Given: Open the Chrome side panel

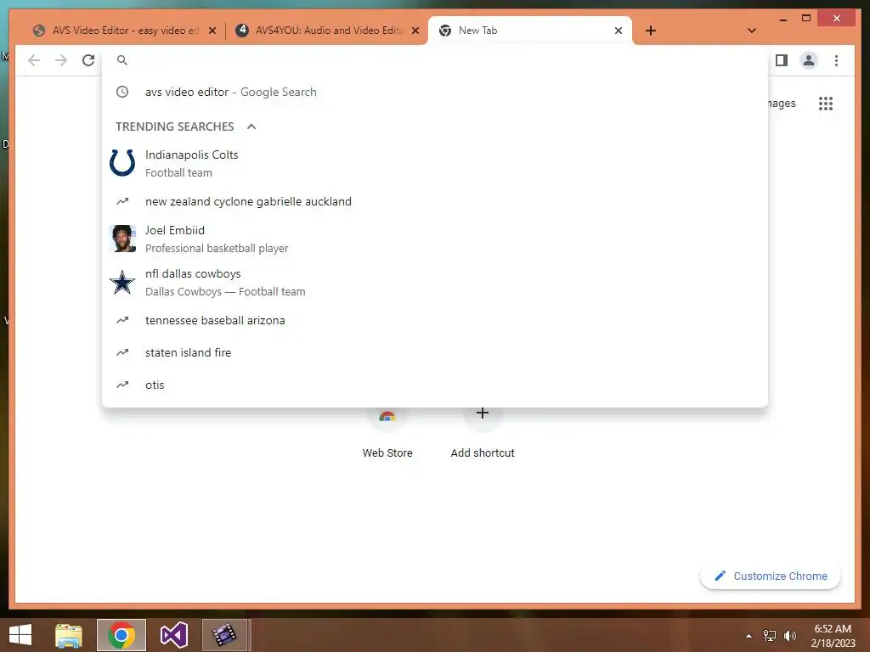Looking at the screenshot, I should click(x=782, y=60).
